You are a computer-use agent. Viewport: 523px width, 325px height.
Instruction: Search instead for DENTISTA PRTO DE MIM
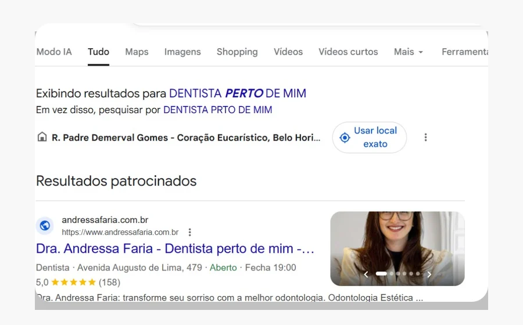[x=217, y=110]
